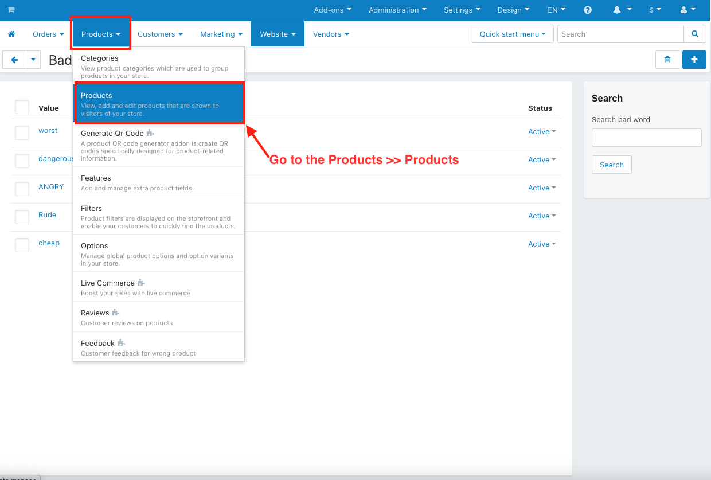
Task: Check the box for 'cheap'
Action: point(22,245)
